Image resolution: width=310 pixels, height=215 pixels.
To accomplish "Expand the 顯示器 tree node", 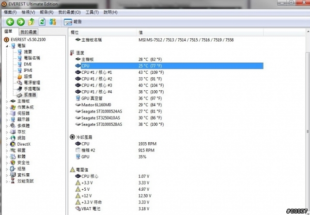I will click(x=7, y=120).
